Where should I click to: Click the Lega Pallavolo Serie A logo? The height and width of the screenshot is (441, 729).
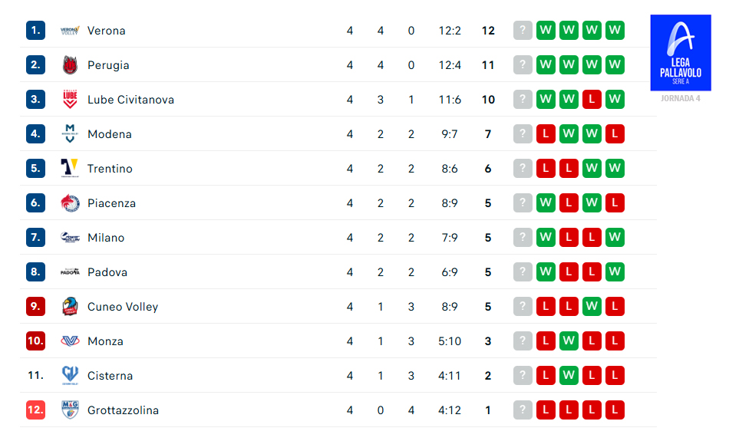pyautogui.click(x=680, y=53)
